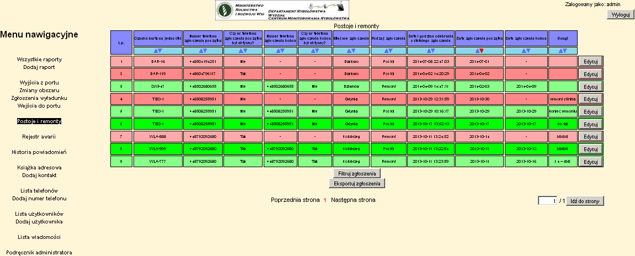635x256 pixels.
Task: Sort Uwagi column with down arrow
Action: (565, 51)
